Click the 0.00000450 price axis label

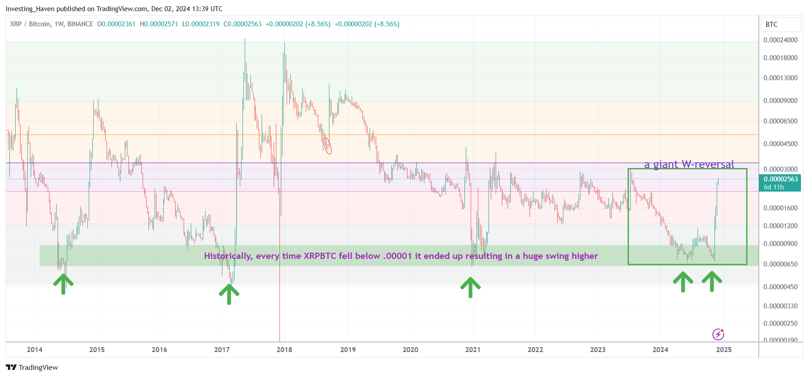tap(780, 287)
